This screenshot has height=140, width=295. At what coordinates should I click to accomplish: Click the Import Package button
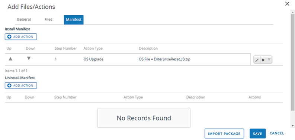coord(224,133)
